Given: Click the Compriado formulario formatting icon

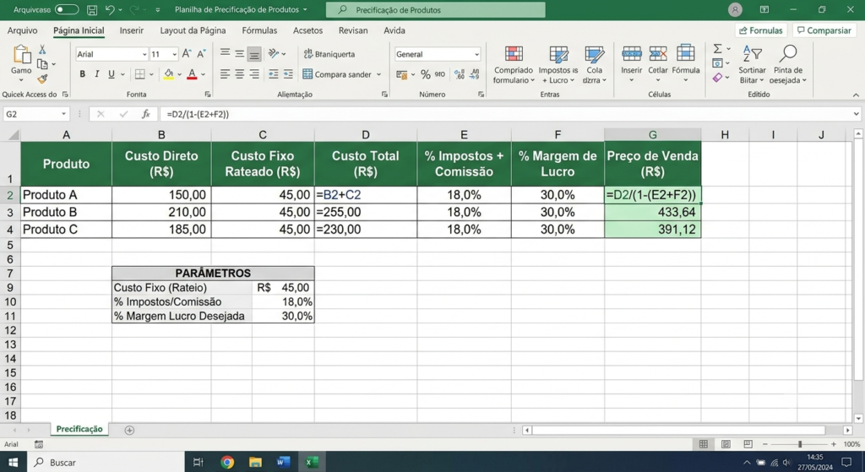Looking at the screenshot, I should pyautogui.click(x=514, y=54).
